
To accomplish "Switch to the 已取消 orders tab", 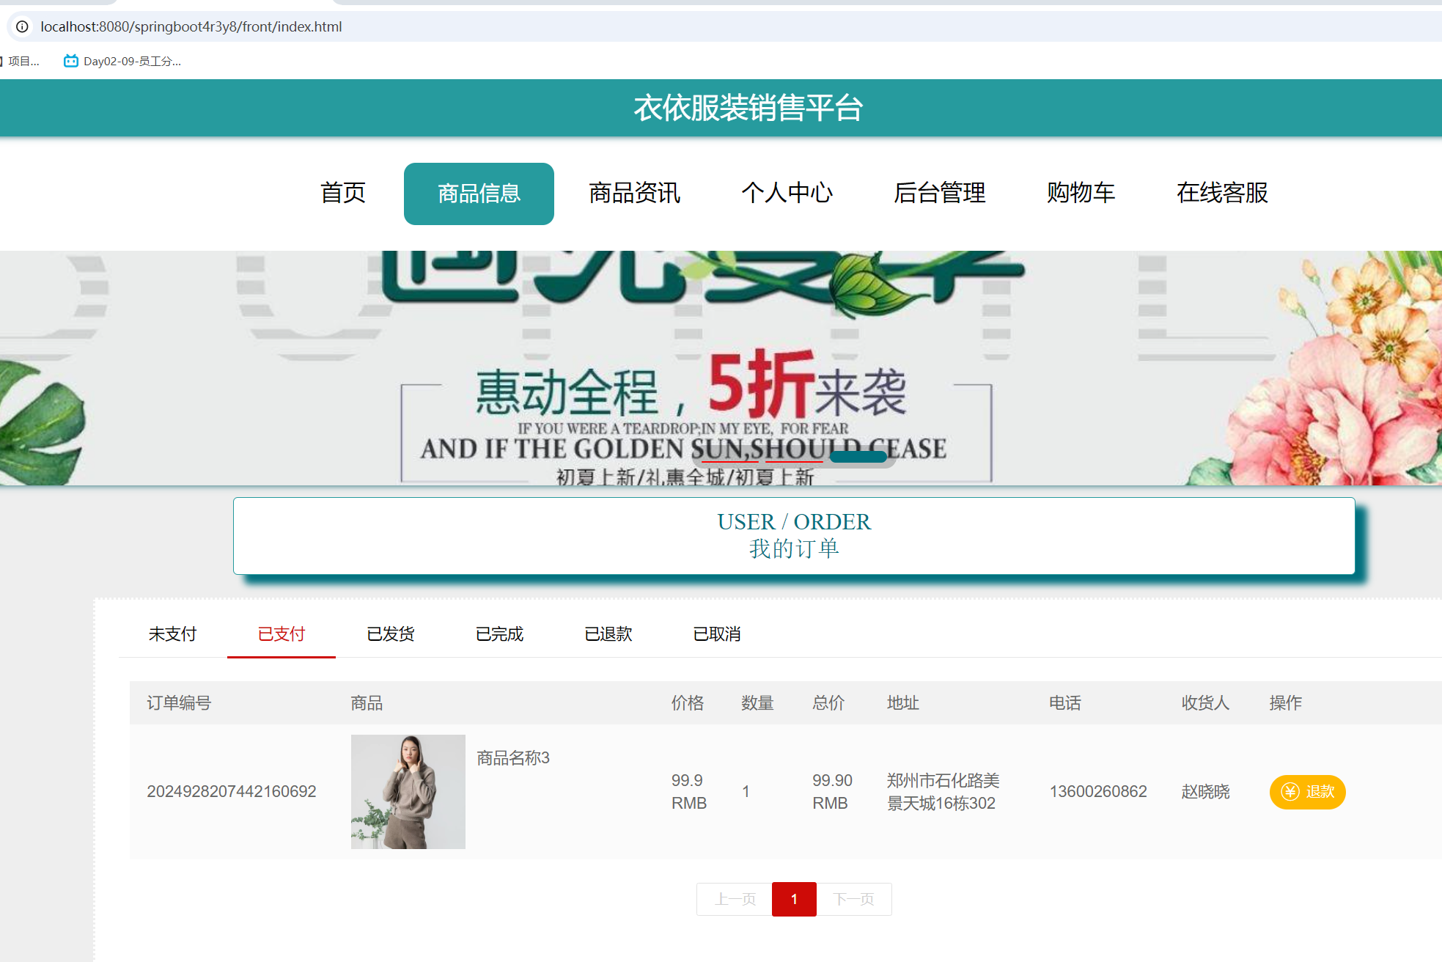I will pos(718,634).
